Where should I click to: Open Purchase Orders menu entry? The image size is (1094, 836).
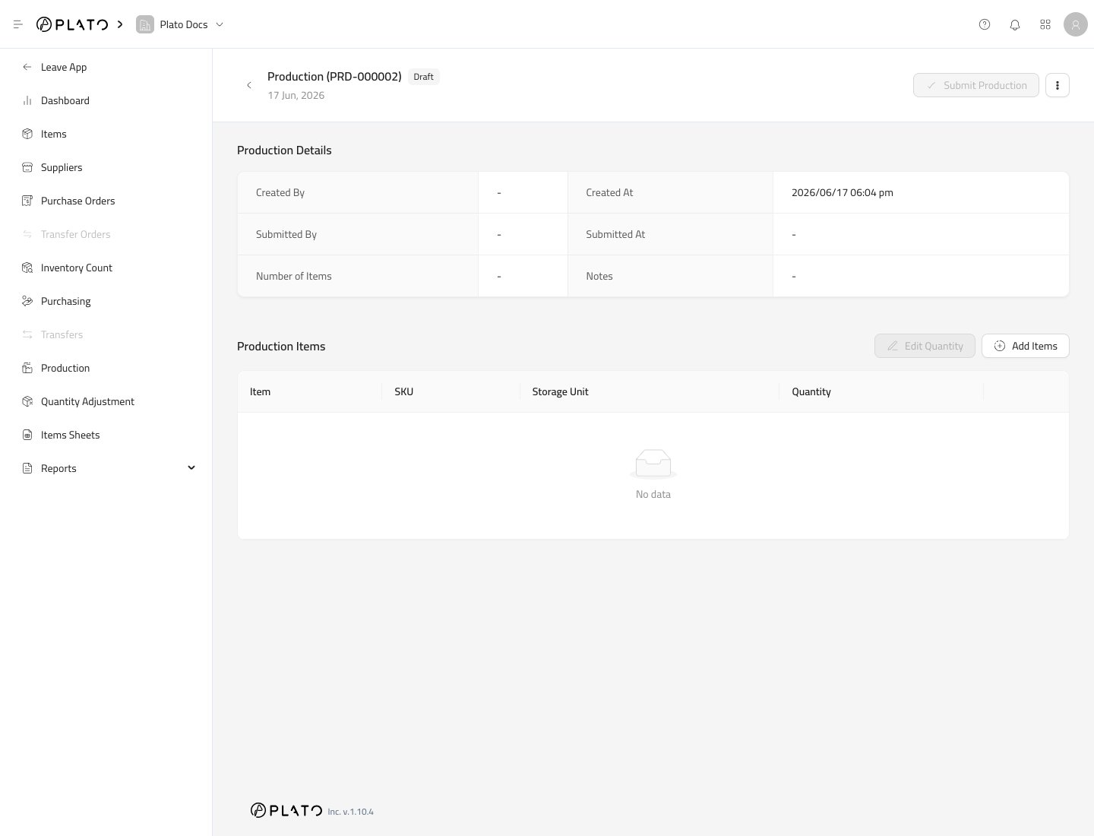78,201
